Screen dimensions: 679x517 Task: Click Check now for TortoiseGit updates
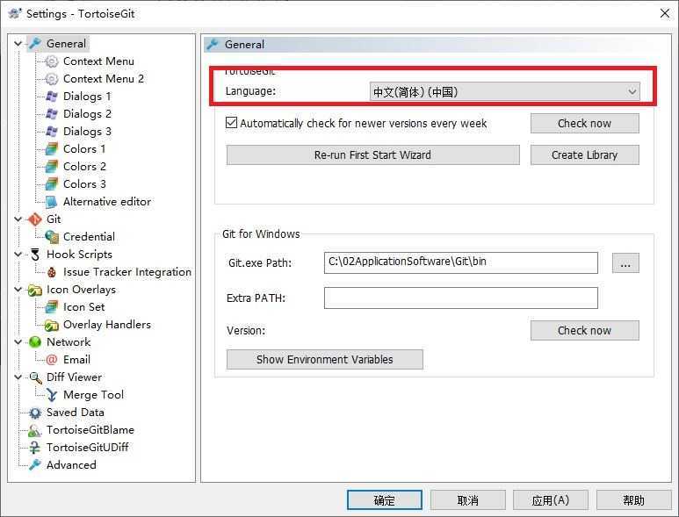pos(585,123)
